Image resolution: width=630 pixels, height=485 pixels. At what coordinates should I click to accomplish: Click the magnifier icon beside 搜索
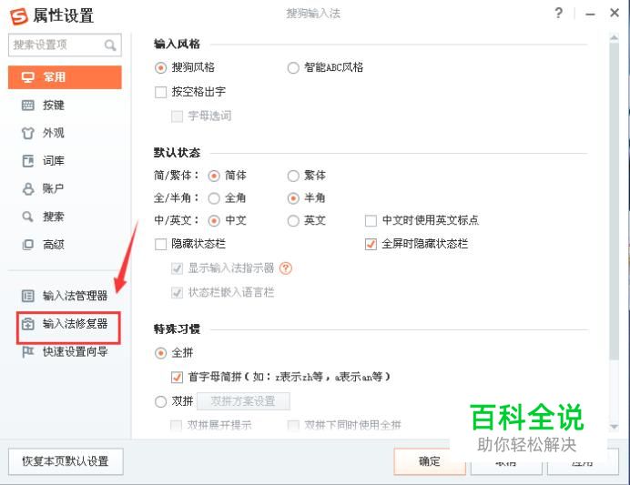[x=27, y=217]
